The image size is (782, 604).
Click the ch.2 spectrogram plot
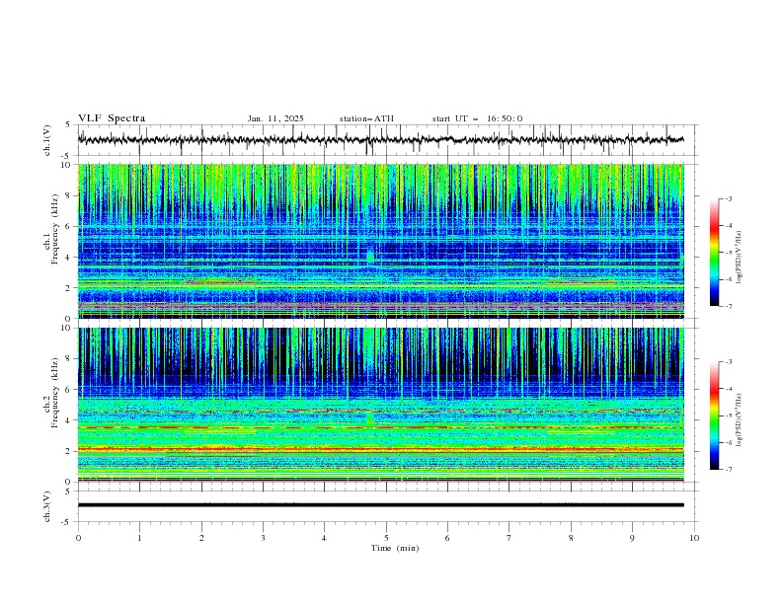tap(380, 405)
